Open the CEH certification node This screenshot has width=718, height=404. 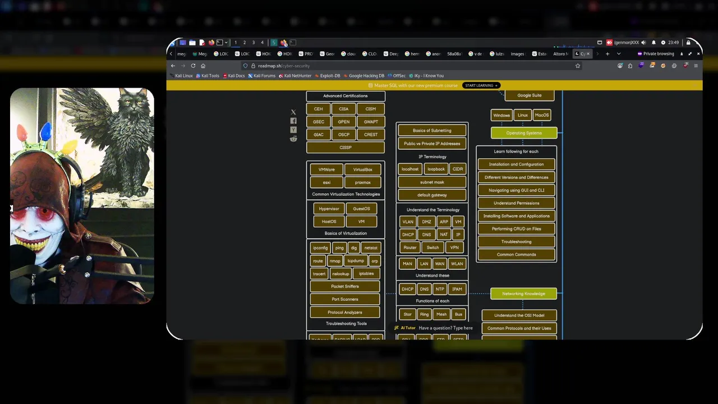tap(319, 109)
